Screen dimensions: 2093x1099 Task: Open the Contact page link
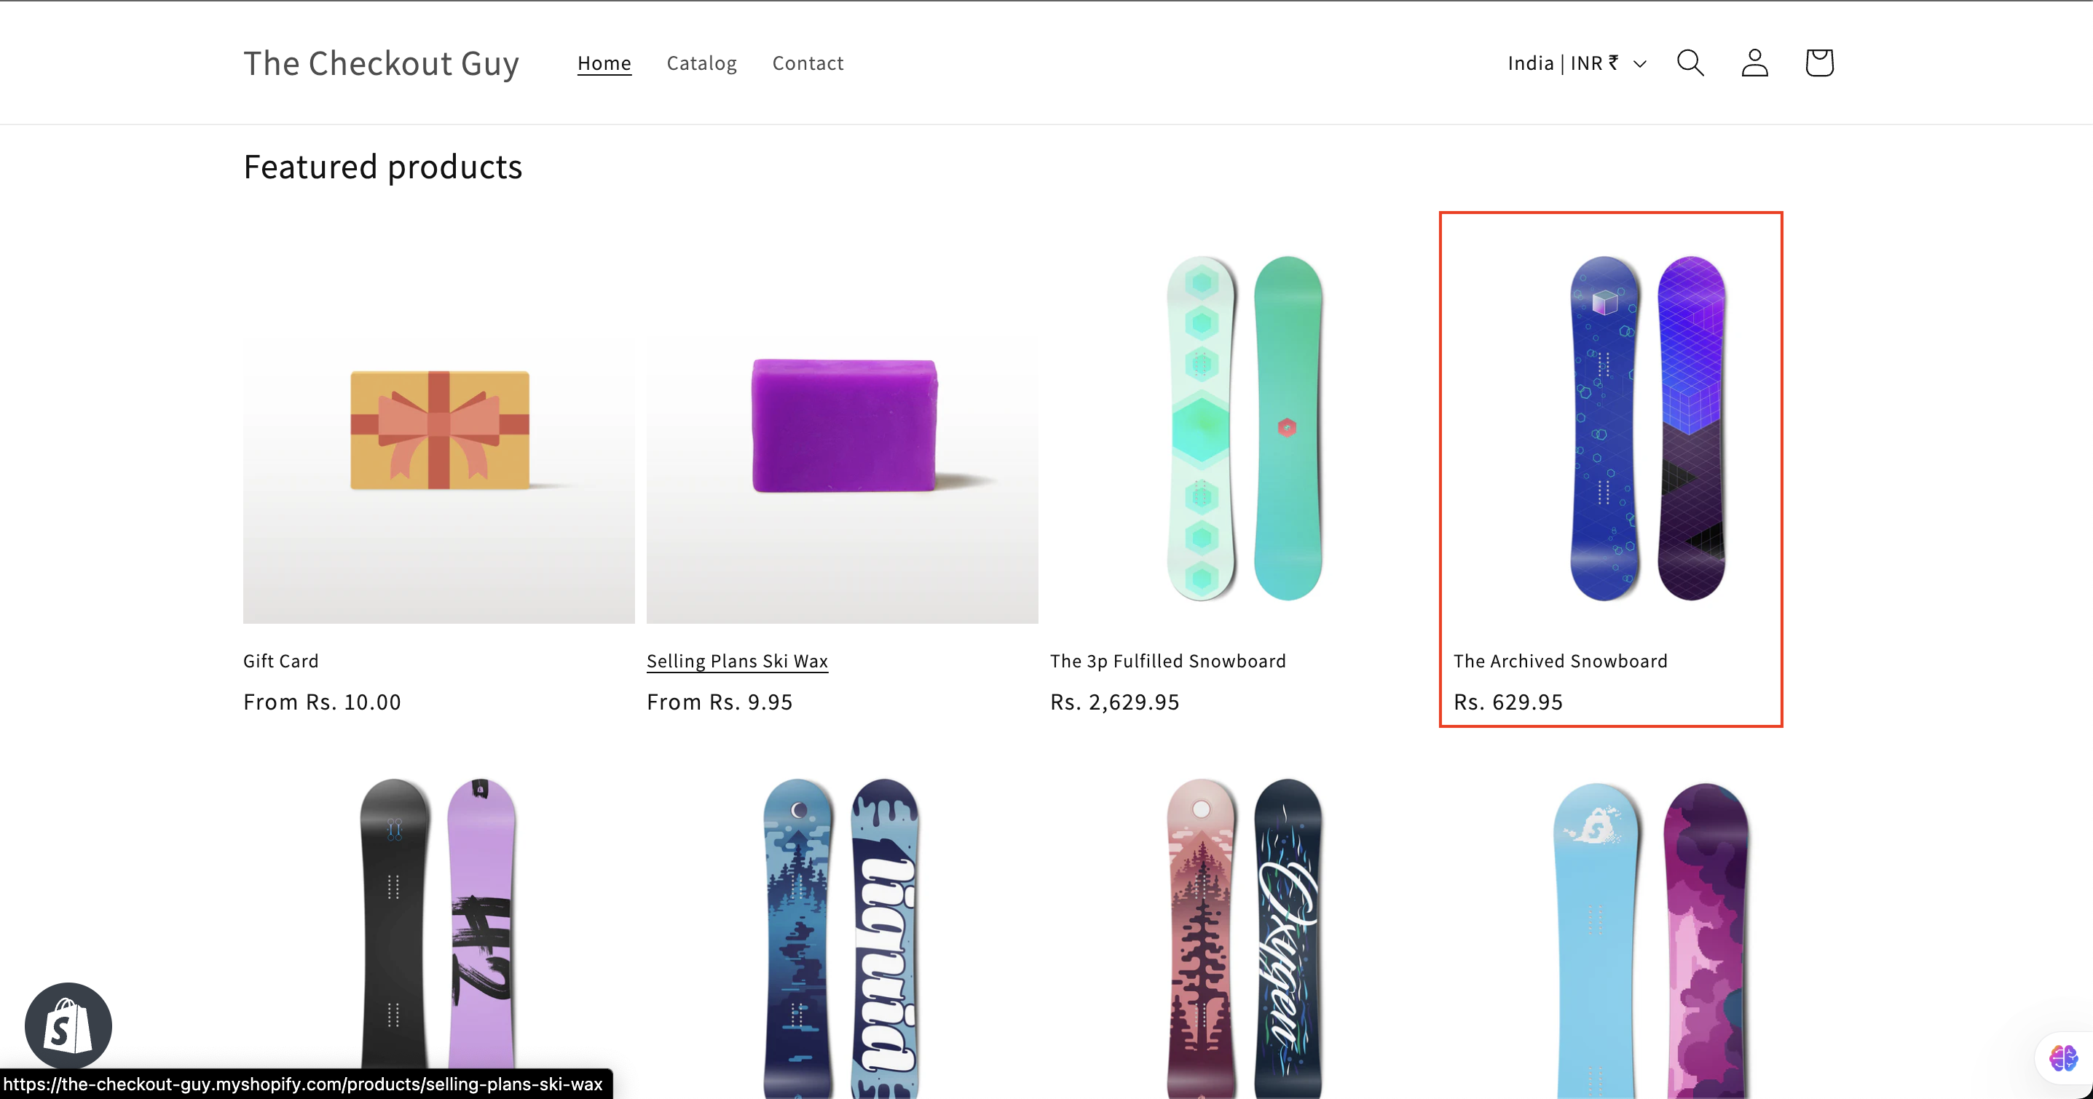tap(808, 63)
